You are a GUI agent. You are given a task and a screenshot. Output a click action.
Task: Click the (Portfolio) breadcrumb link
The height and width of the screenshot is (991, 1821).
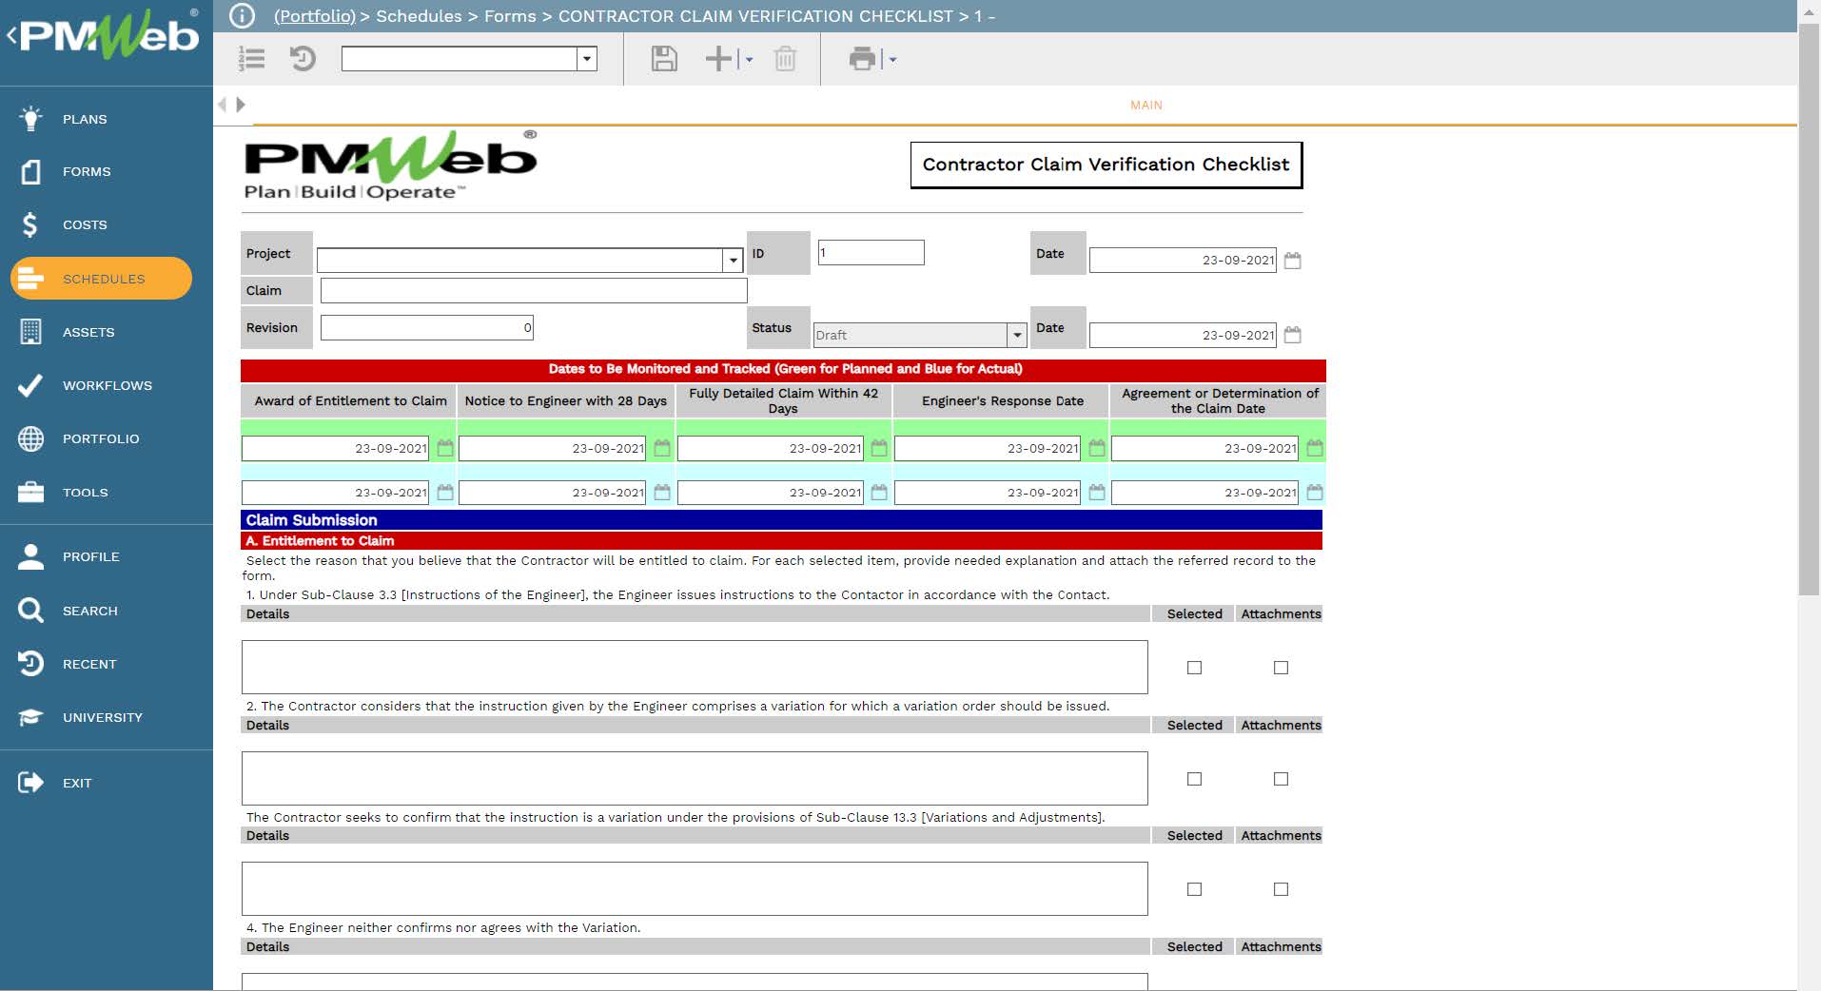(314, 16)
